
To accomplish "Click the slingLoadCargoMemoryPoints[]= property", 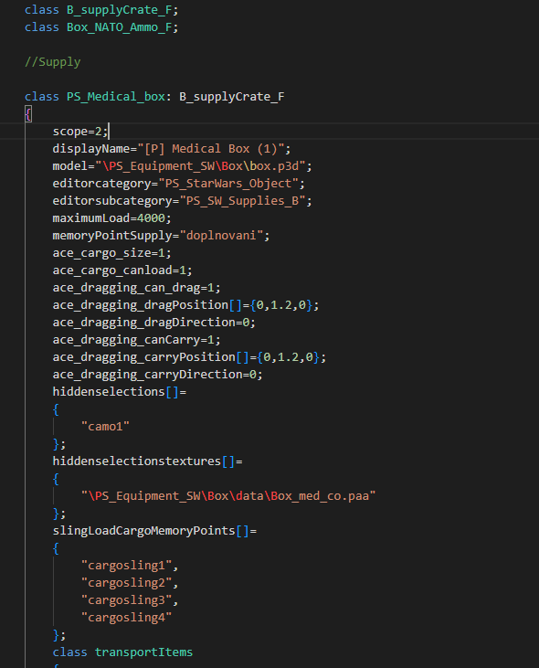I will [x=154, y=530].
